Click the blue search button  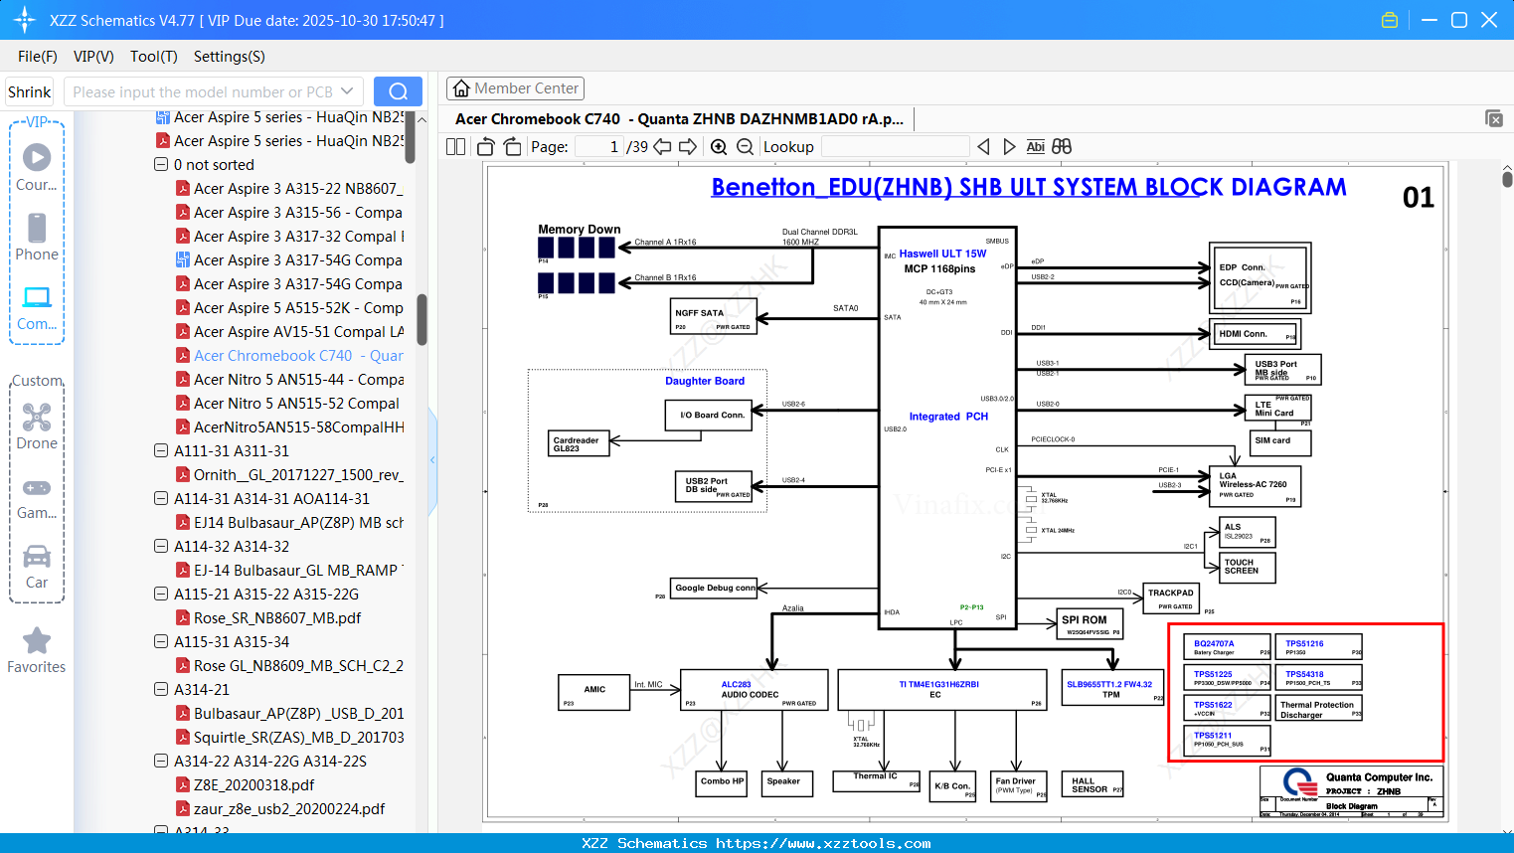(x=398, y=91)
